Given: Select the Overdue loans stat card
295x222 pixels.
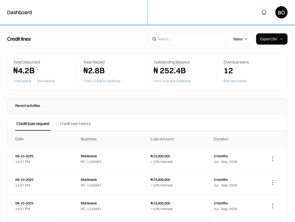Looking at the screenshot, I should (252, 71).
